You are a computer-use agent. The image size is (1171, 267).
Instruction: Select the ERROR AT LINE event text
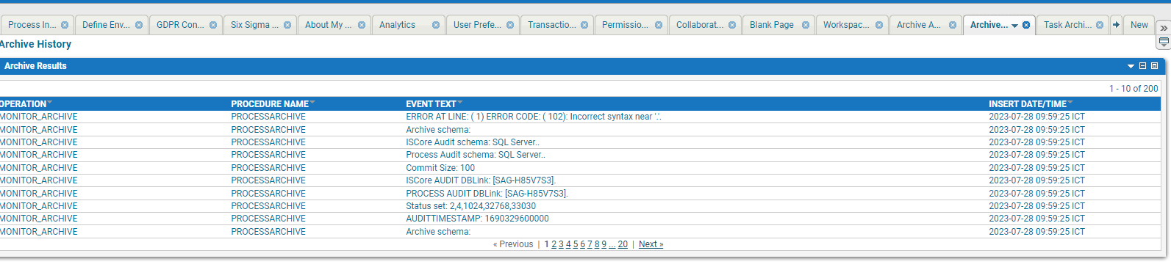[x=534, y=117]
